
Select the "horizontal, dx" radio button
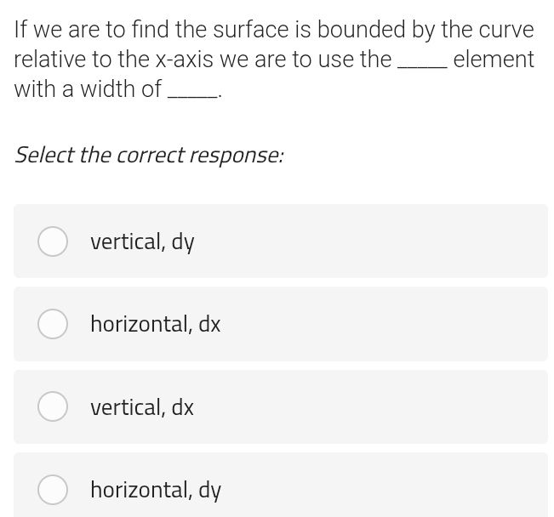(x=53, y=324)
